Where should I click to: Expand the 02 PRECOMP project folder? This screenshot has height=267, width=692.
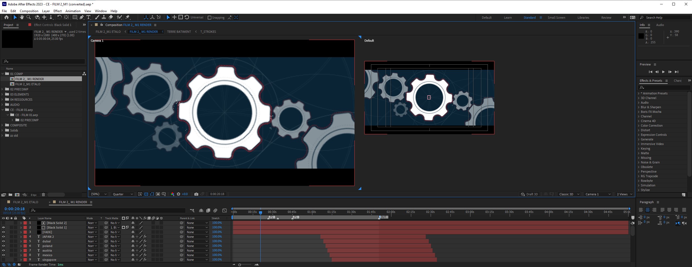pos(3,89)
